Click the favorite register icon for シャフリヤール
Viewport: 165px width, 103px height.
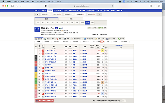pos(106,76)
